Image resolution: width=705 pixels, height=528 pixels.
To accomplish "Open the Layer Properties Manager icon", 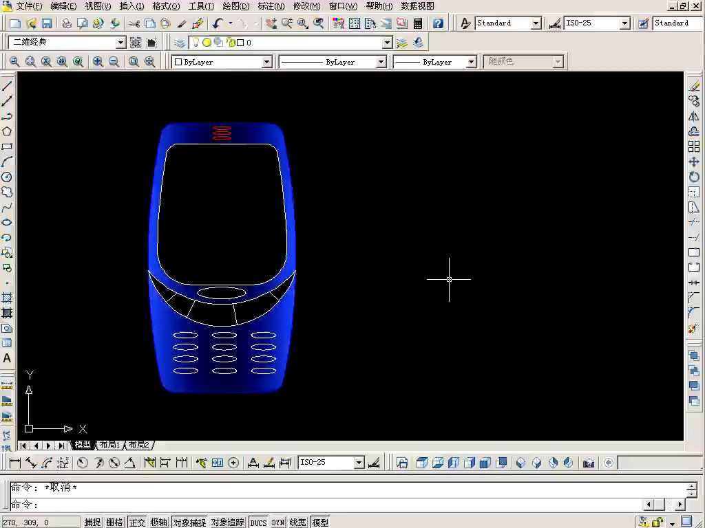I will coord(180,43).
